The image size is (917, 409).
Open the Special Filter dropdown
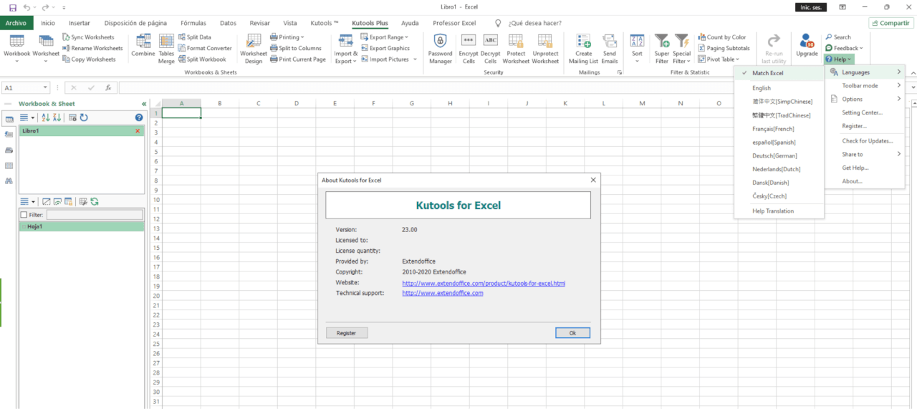682,48
